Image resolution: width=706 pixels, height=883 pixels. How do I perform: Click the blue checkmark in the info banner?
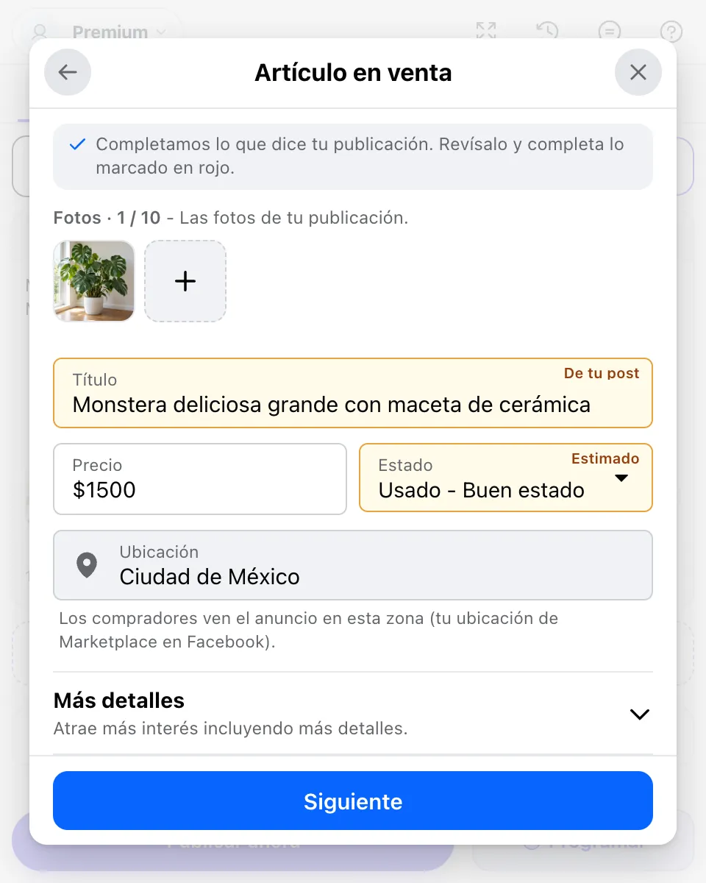[x=77, y=144]
